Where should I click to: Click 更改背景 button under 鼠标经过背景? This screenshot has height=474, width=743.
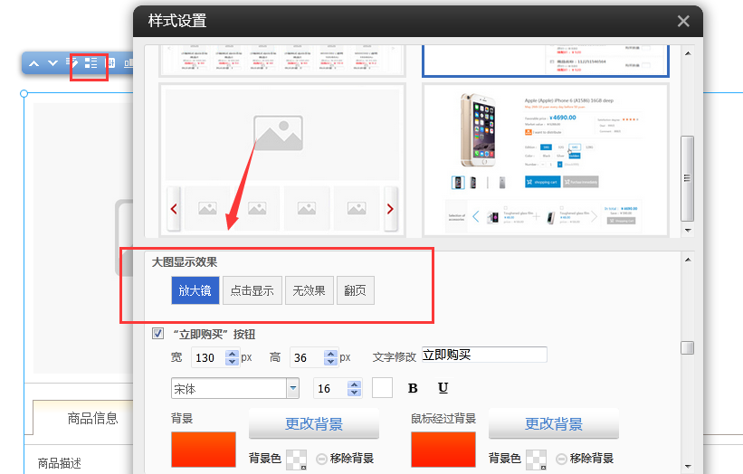coord(553,423)
